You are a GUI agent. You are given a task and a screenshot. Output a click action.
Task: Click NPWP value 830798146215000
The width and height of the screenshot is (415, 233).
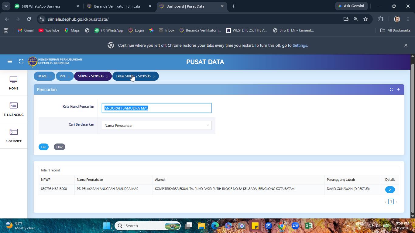(x=54, y=189)
